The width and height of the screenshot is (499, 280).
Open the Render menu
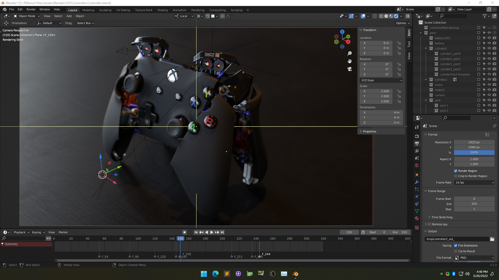pyautogui.click(x=31, y=9)
